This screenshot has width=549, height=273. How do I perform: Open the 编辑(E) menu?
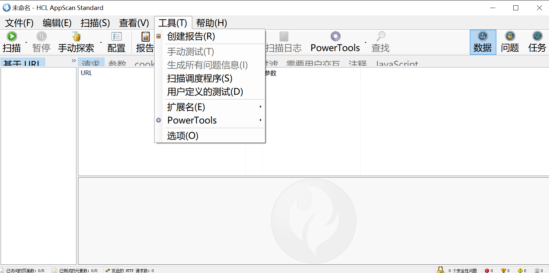pyautogui.click(x=57, y=23)
